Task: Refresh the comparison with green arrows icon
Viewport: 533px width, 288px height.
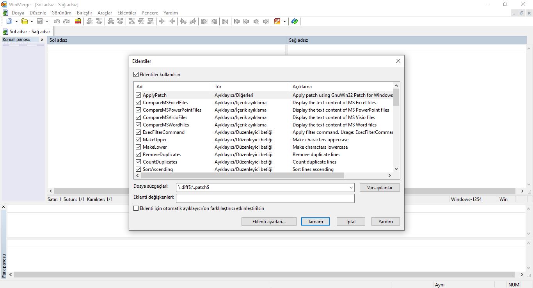Action: 295,21
